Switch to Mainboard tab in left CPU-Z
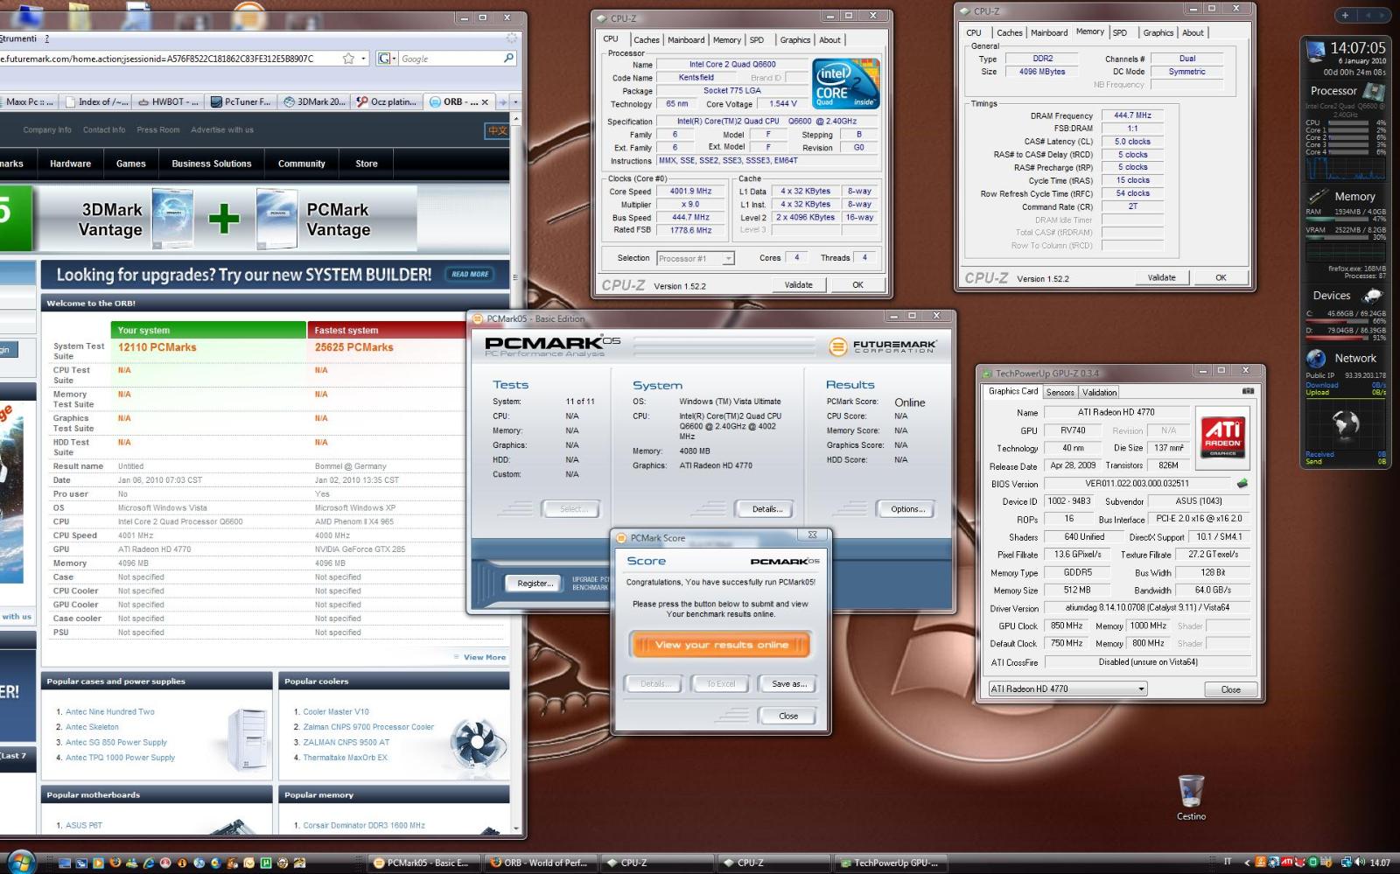Screen dimensions: 1400x874 [686, 39]
